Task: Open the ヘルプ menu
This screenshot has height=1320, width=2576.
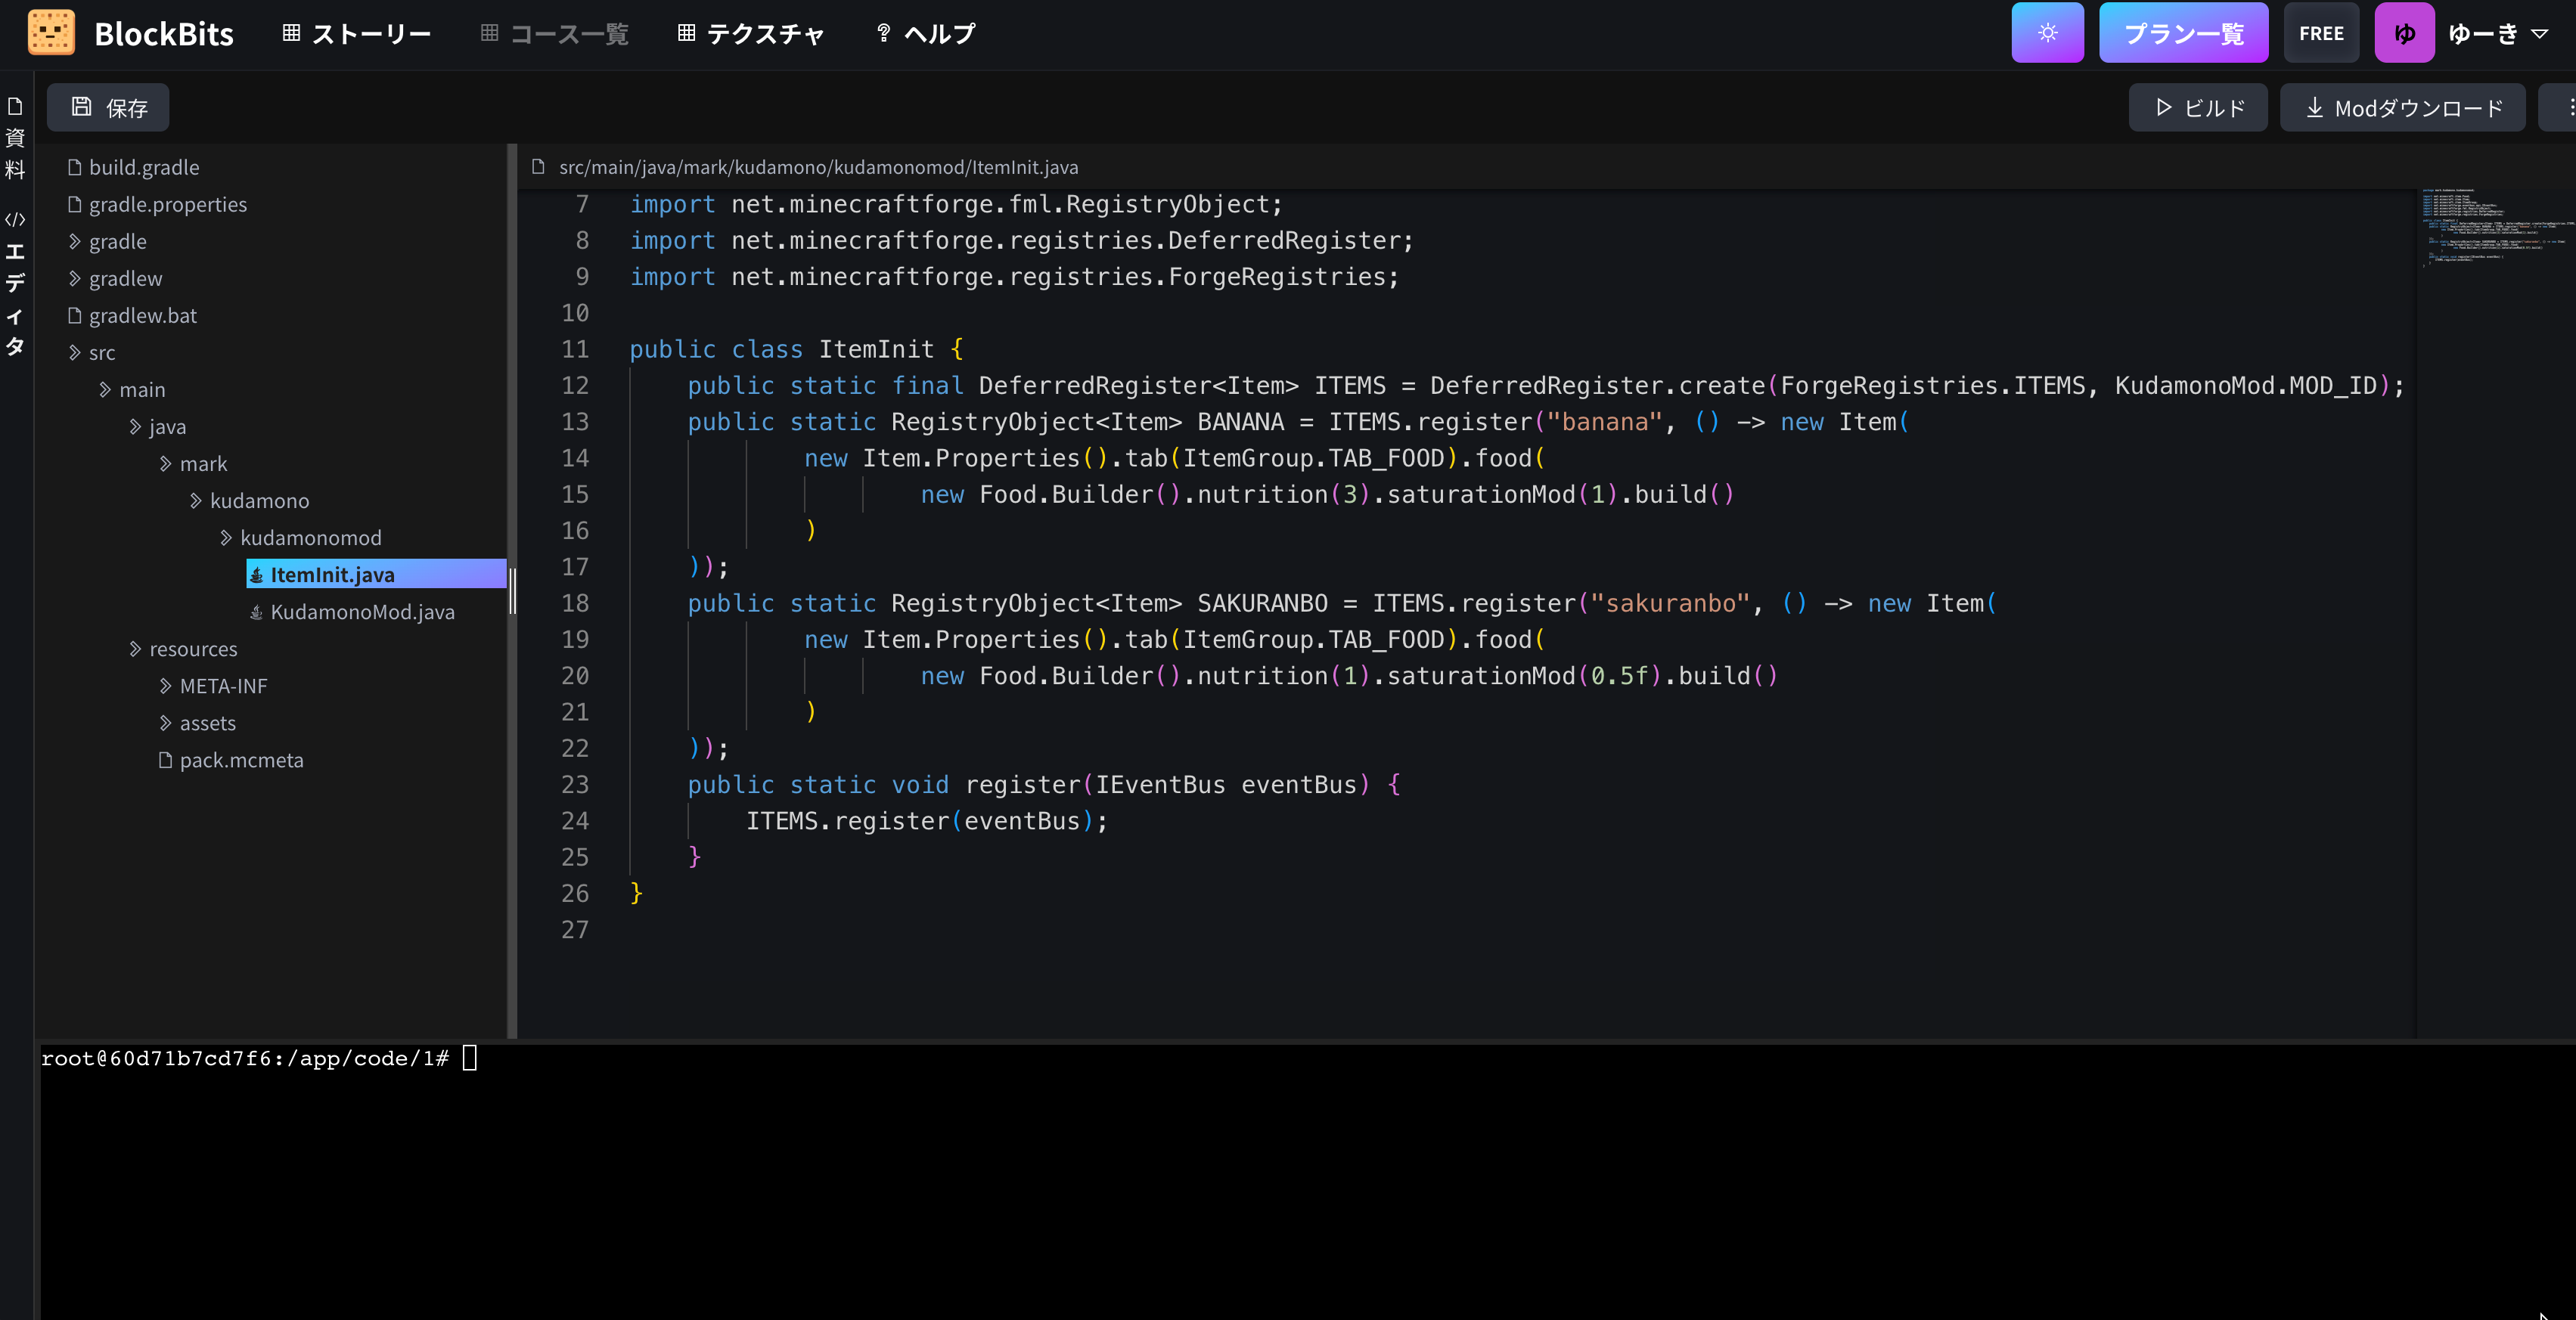Action: point(925,34)
